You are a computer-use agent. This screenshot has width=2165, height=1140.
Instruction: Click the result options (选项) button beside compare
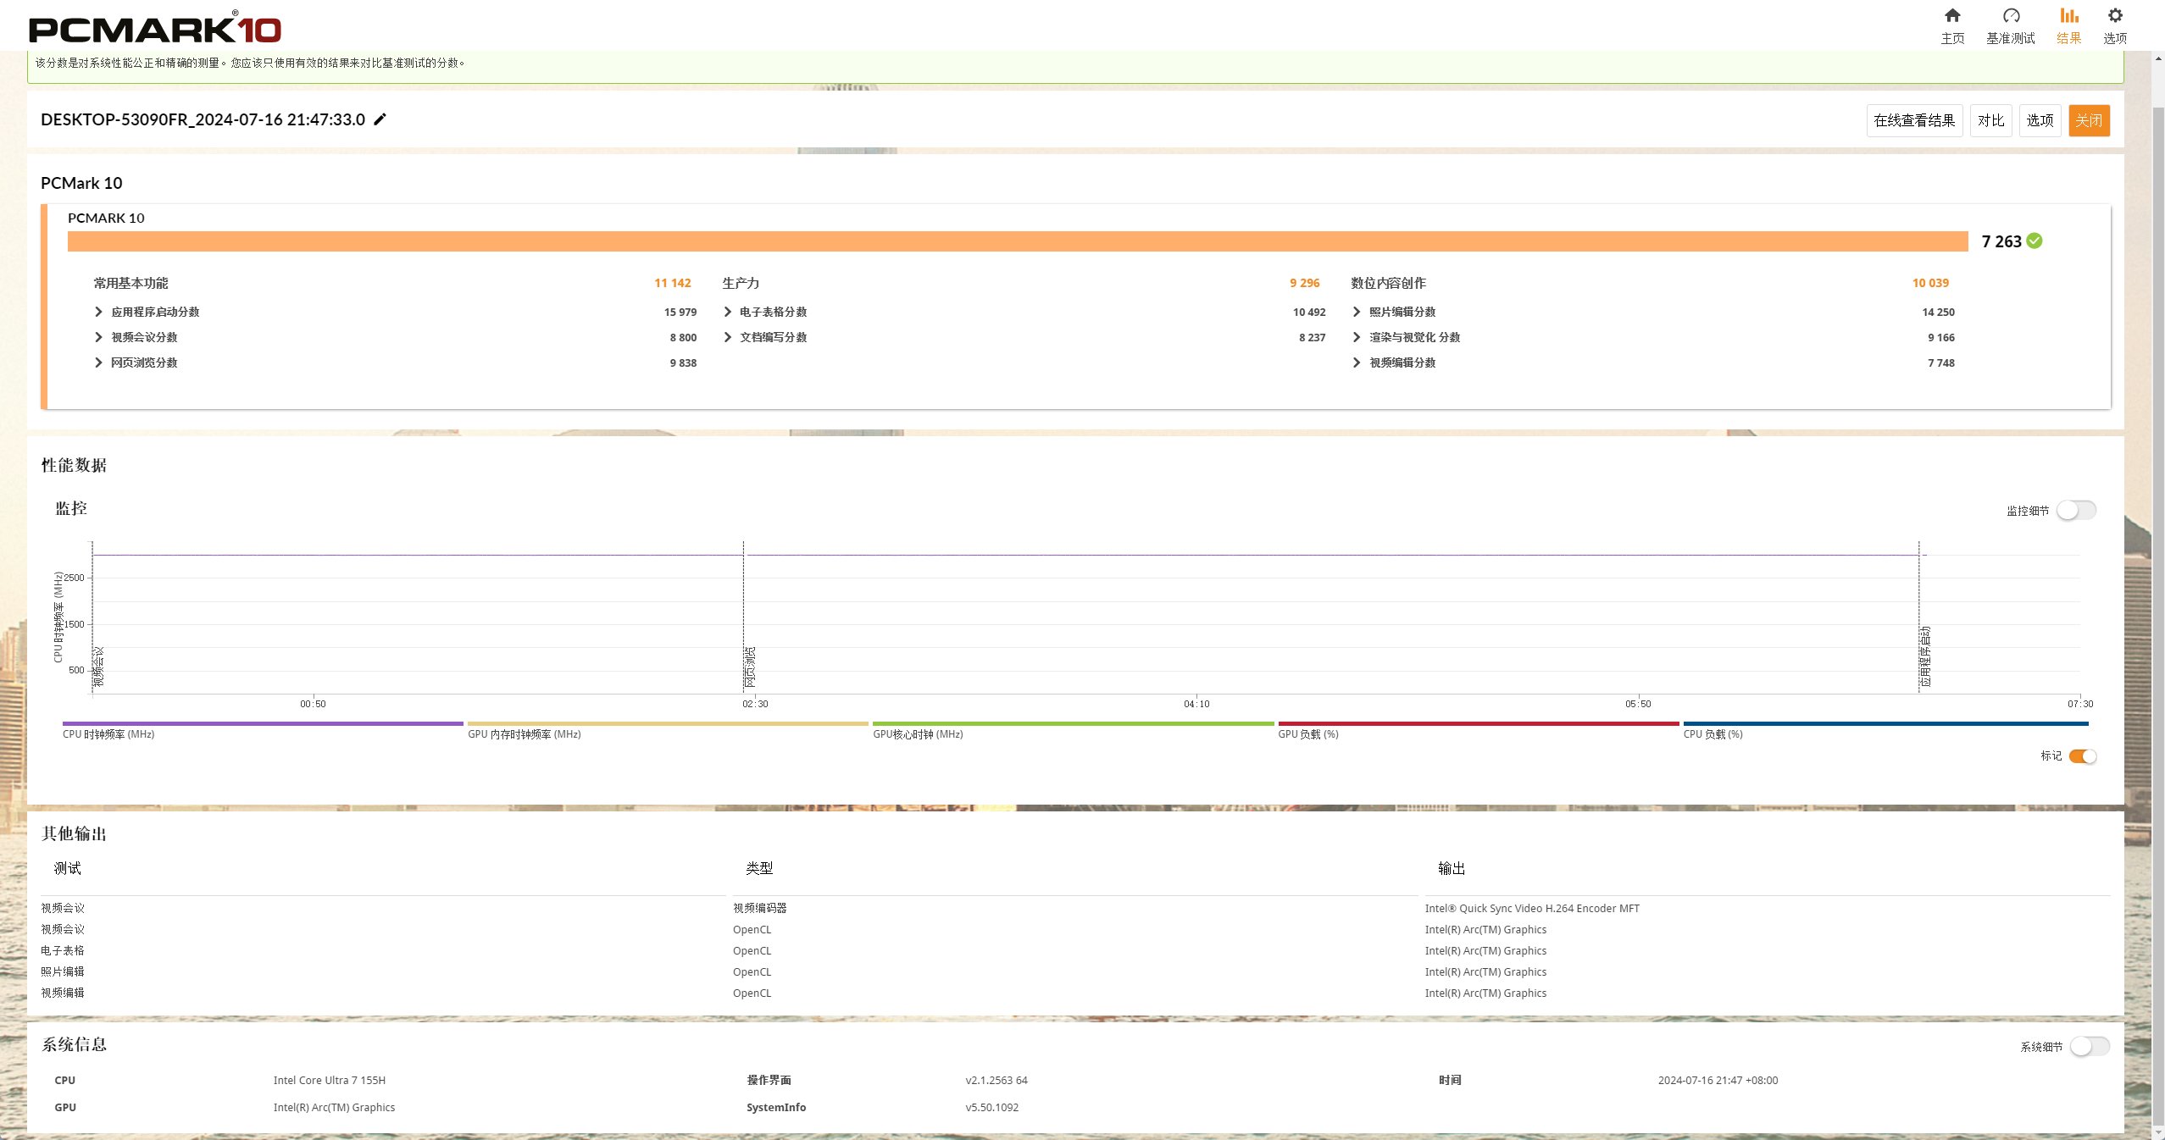pos(2040,120)
